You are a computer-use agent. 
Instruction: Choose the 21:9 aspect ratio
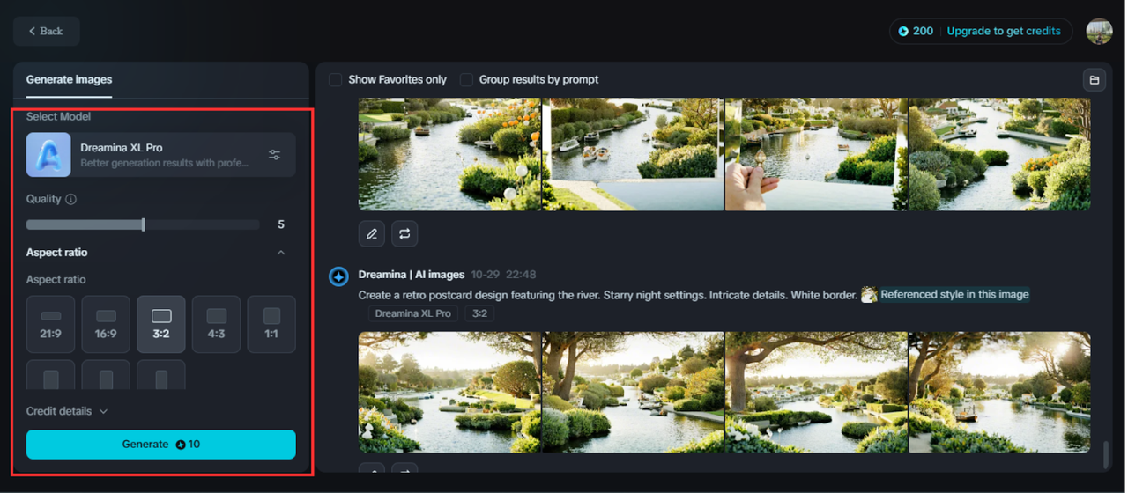51,324
